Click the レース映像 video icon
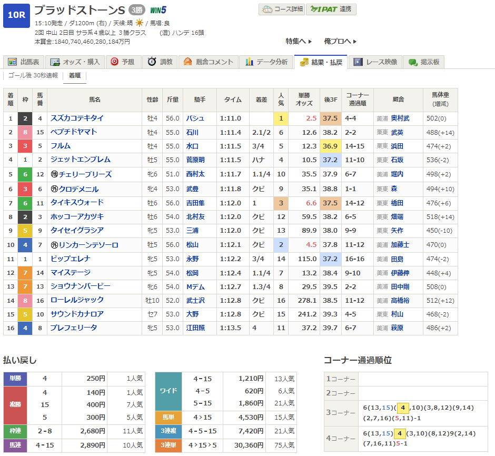This screenshot has height=456, width=495. 358,62
